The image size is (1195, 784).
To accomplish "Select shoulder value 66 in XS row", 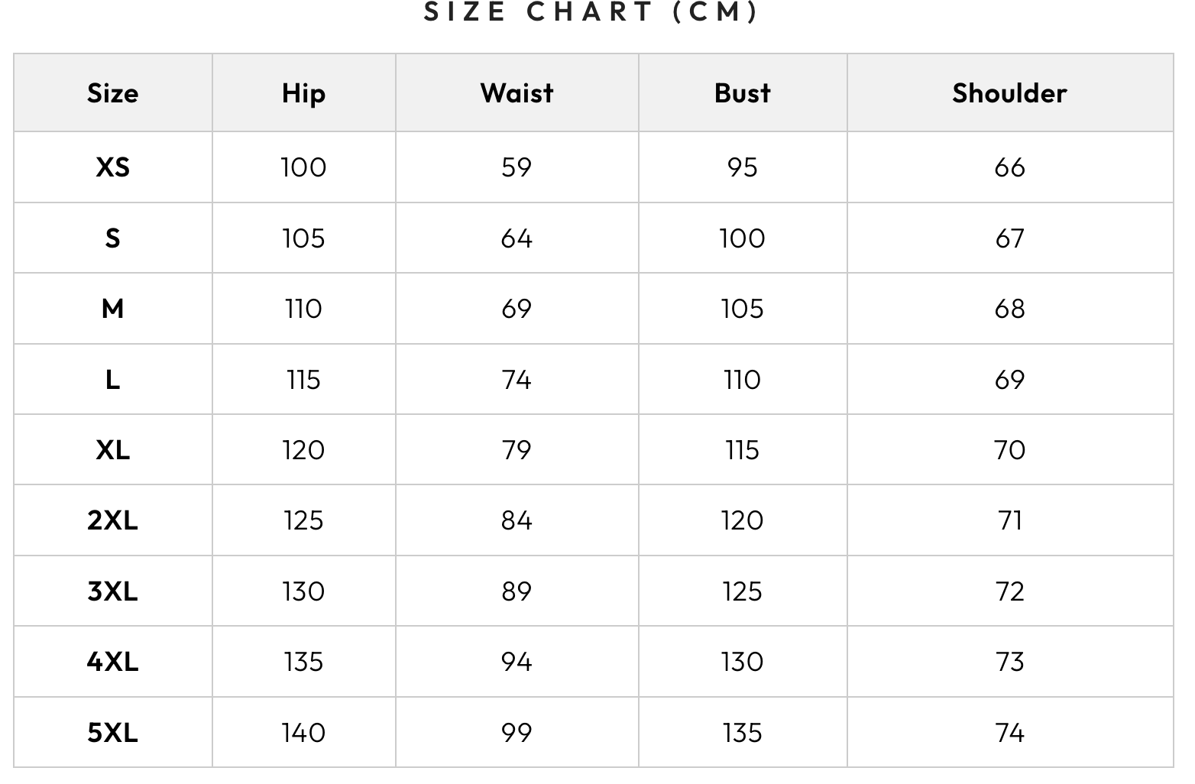I will click(1009, 167).
